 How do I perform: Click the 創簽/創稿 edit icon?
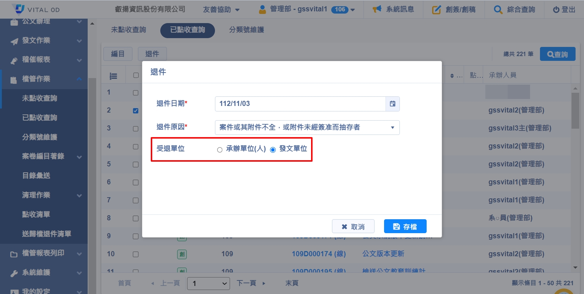point(436,10)
